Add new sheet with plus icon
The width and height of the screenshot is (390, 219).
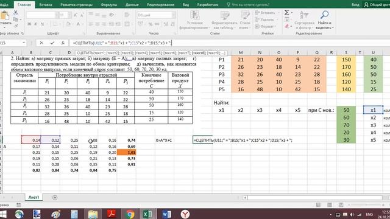55,197
